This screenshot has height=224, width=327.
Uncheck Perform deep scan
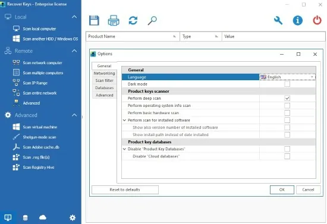click(287, 98)
